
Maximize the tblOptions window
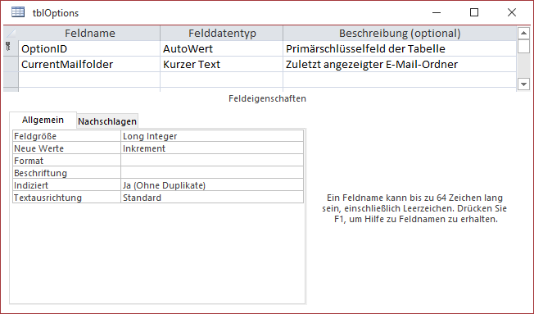(x=474, y=12)
